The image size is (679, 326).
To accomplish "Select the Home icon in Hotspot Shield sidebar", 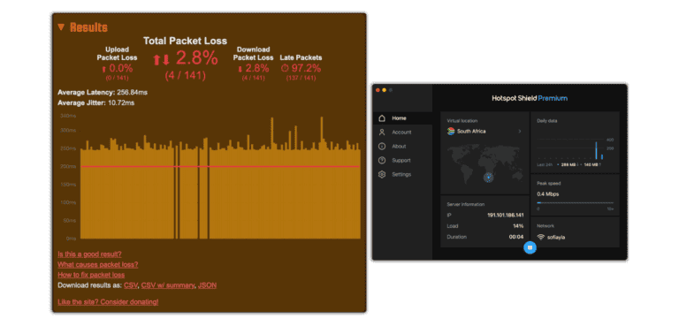I will [382, 118].
